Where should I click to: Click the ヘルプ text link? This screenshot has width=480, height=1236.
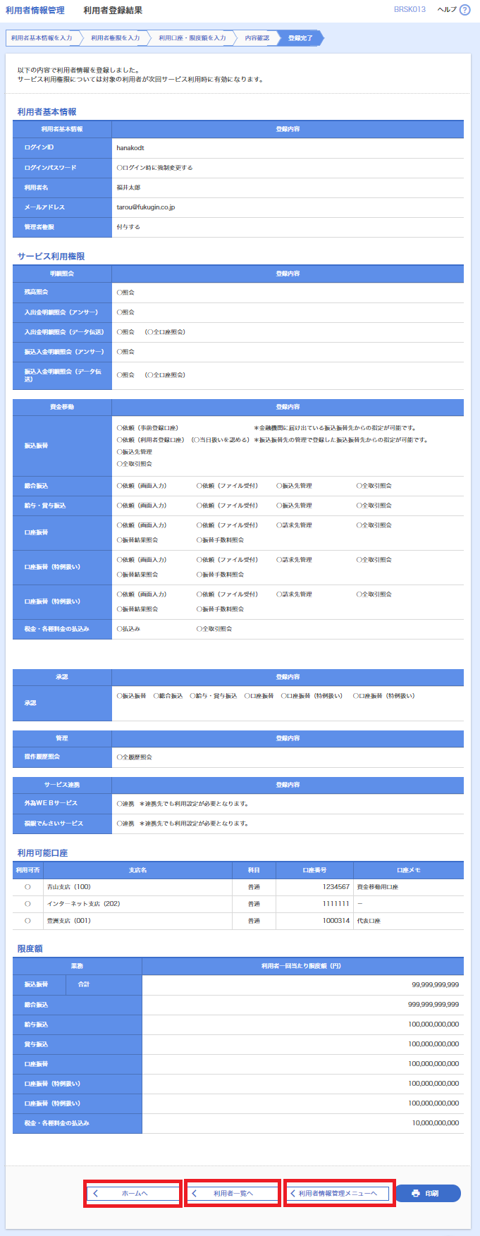coord(447,10)
